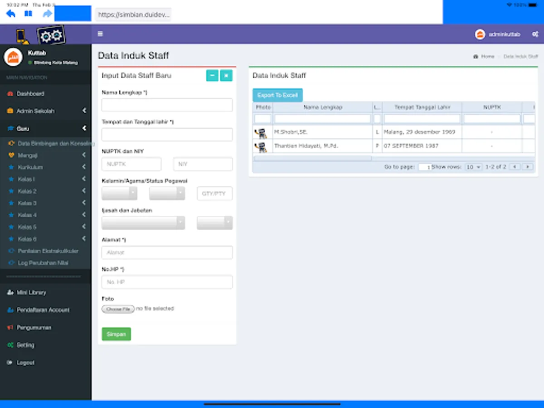
Task: Sort by NUPTK column header
Action: (491, 107)
